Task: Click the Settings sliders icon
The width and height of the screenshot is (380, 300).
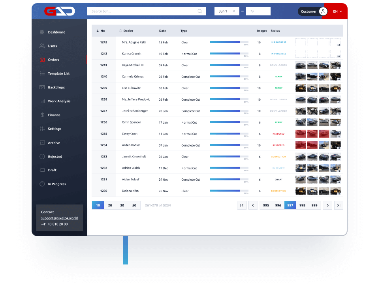Action: click(x=42, y=129)
